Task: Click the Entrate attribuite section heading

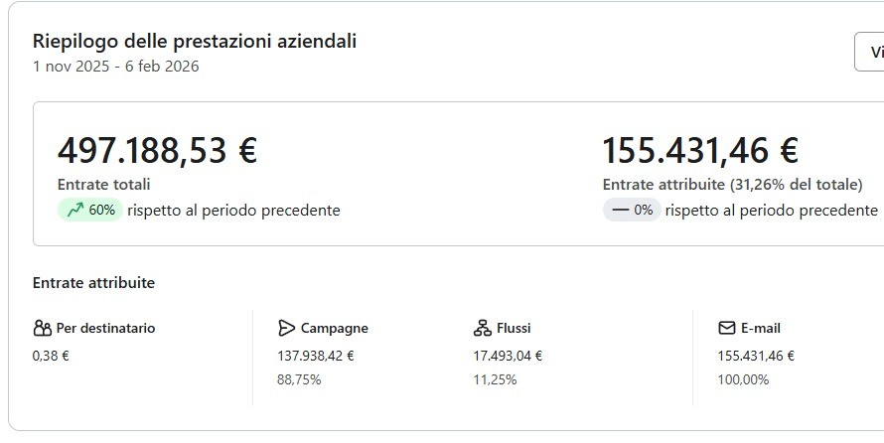Action: click(x=93, y=283)
